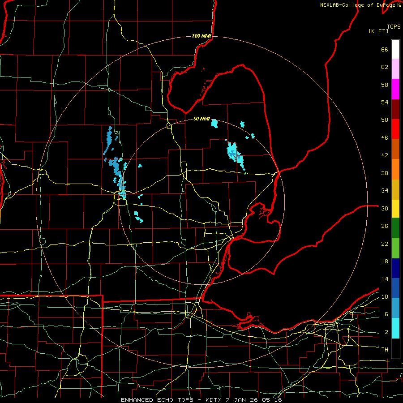
Task: Click the cyan legend swatch
Action: coord(395,328)
